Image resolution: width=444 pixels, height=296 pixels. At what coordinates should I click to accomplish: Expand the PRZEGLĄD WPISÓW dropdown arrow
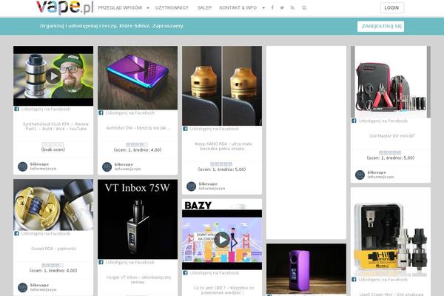pyautogui.click(x=148, y=8)
